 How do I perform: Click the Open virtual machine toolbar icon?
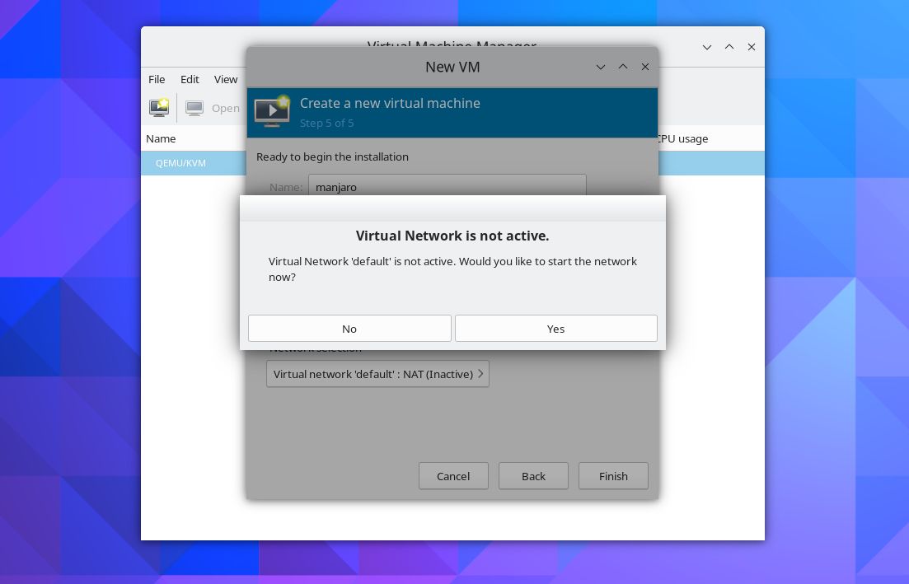click(x=194, y=107)
